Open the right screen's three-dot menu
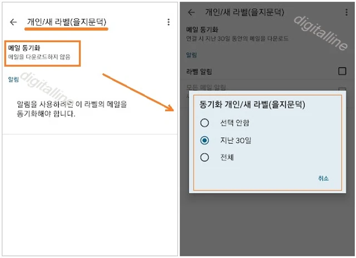The image size is (356, 258). pos(347,12)
